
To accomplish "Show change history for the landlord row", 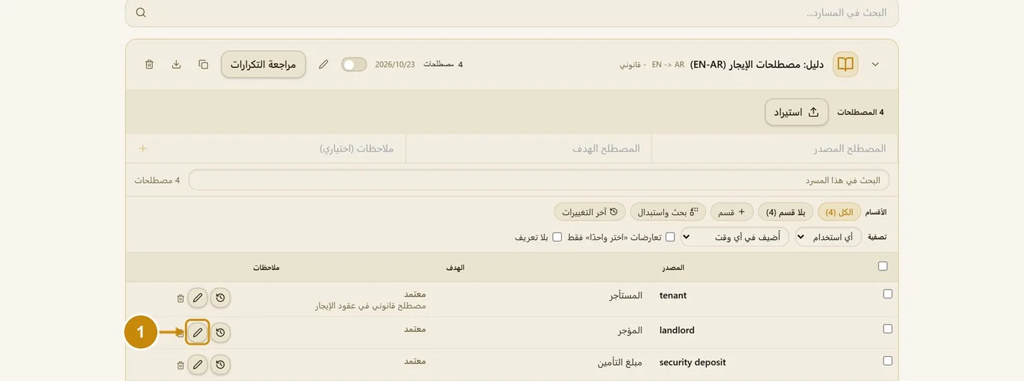I will [220, 333].
